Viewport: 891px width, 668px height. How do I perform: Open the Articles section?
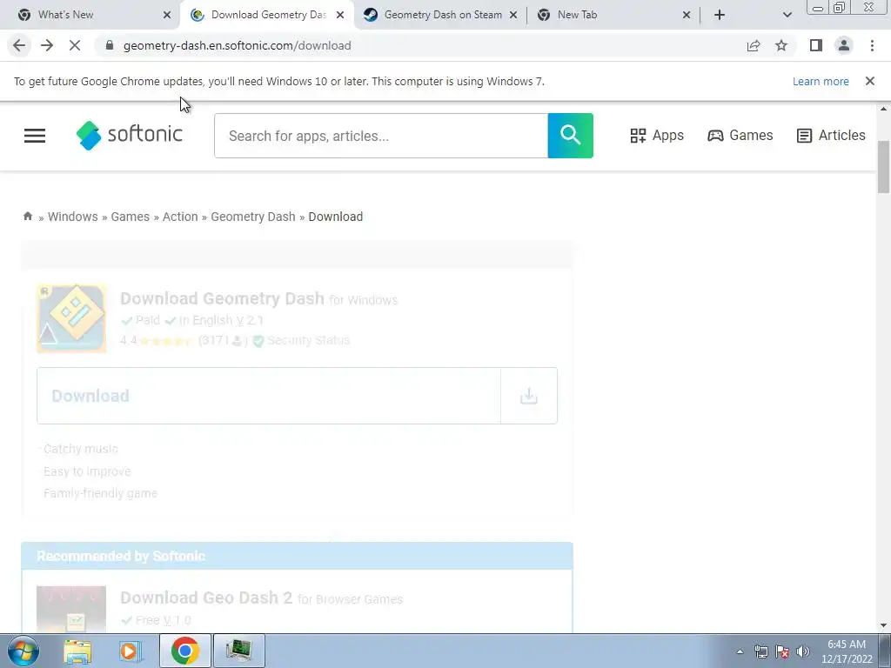click(x=831, y=135)
